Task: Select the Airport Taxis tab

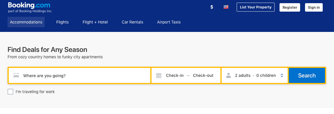Action: click(169, 22)
